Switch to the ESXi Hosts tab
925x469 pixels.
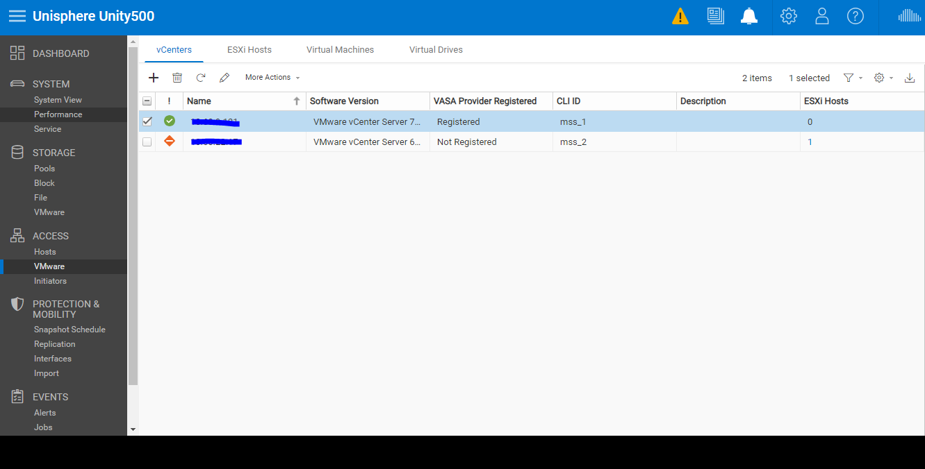(249, 49)
